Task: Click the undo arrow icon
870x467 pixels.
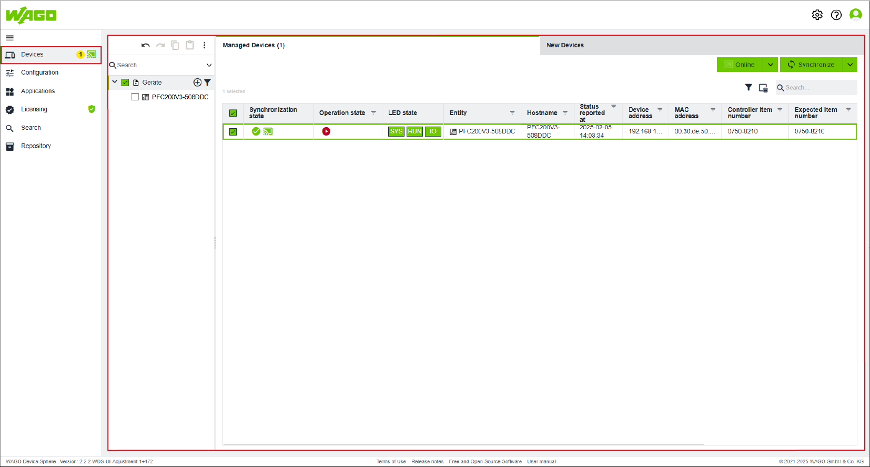Action: click(x=146, y=45)
